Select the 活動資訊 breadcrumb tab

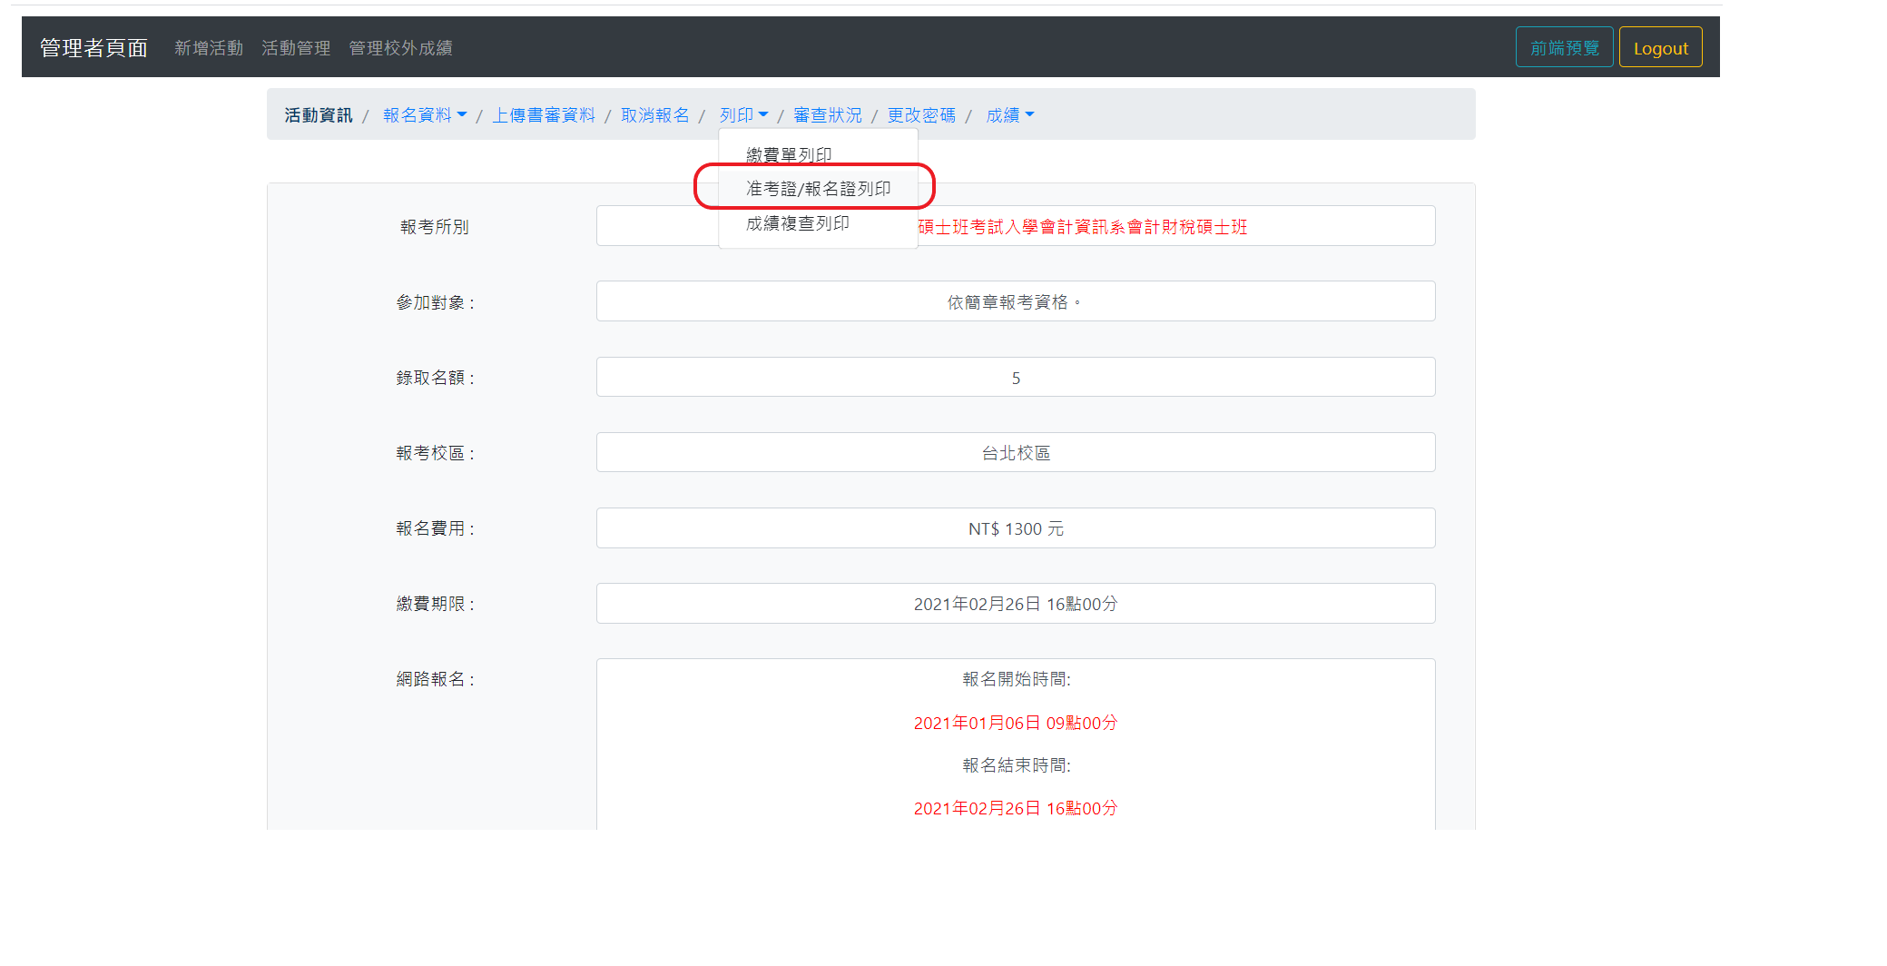[318, 115]
